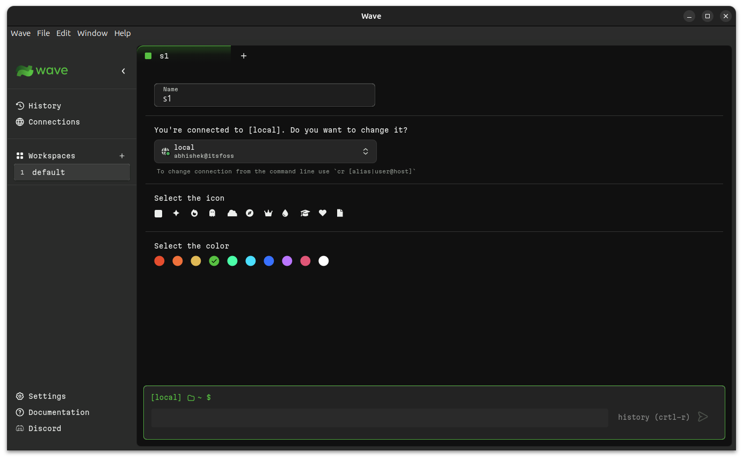Pick the crown icon for the tab

click(x=268, y=213)
